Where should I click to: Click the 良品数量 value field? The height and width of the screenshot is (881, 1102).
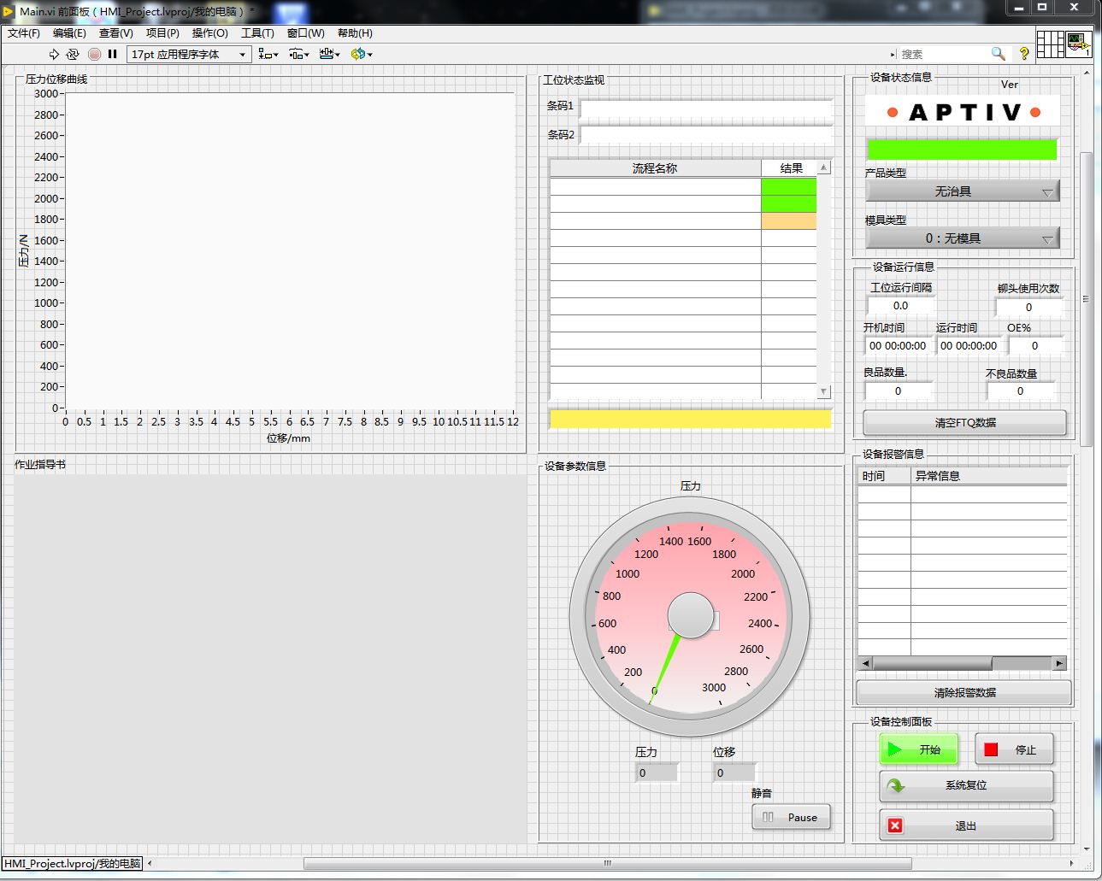898,391
